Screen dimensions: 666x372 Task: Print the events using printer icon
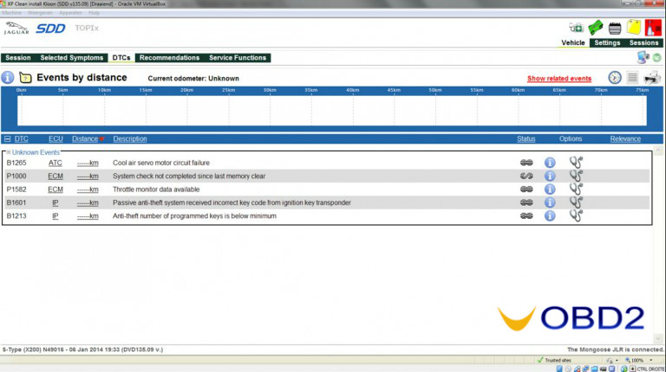click(652, 78)
